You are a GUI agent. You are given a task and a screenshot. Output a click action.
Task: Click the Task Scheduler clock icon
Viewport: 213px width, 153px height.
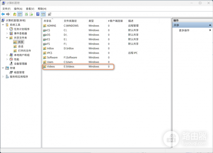[11, 29]
